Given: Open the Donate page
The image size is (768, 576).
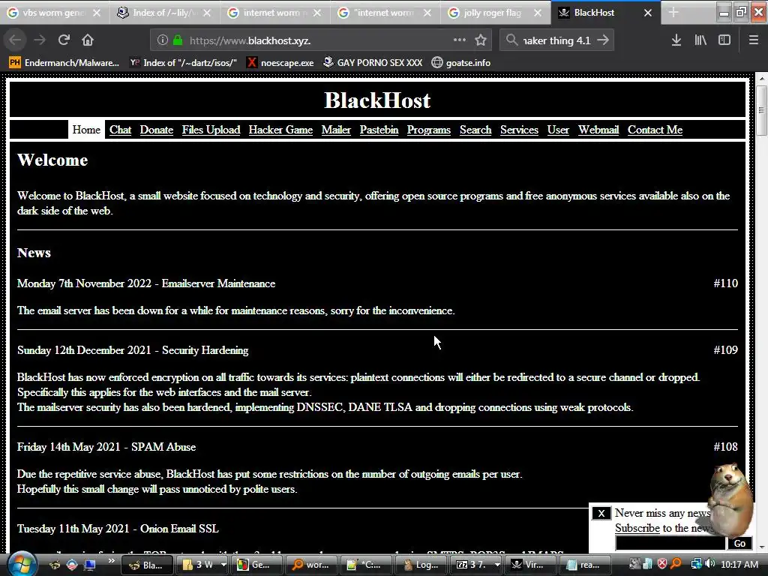Looking at the screenshot, I should (x=156, y=130).
